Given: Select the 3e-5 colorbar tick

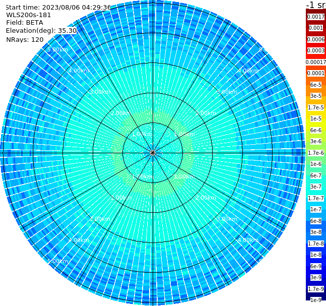Looking at the screenshot, I should [x=316, y=96].
